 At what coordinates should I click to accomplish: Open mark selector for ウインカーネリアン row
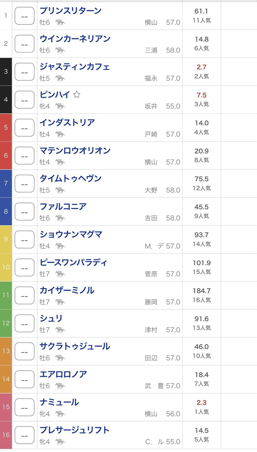tap(25, 44)
